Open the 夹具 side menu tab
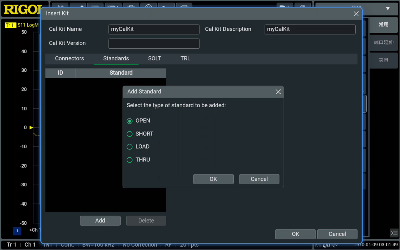The width and height of the screenshot is (400, 250). coord(383,60)
